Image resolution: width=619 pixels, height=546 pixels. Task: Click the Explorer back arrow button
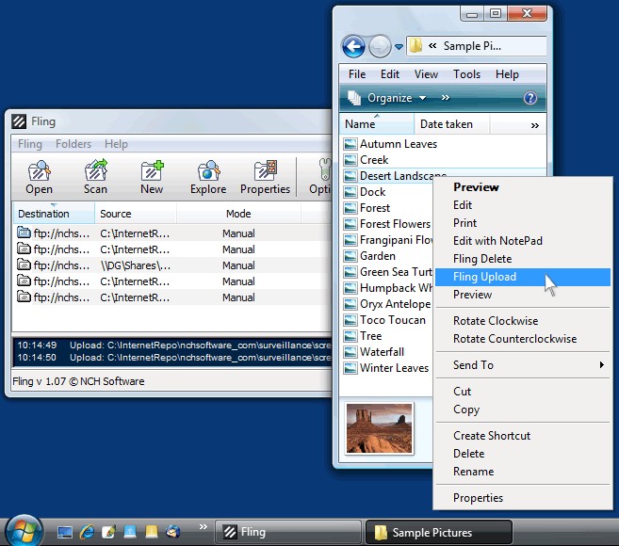click(x=353, y=46)
